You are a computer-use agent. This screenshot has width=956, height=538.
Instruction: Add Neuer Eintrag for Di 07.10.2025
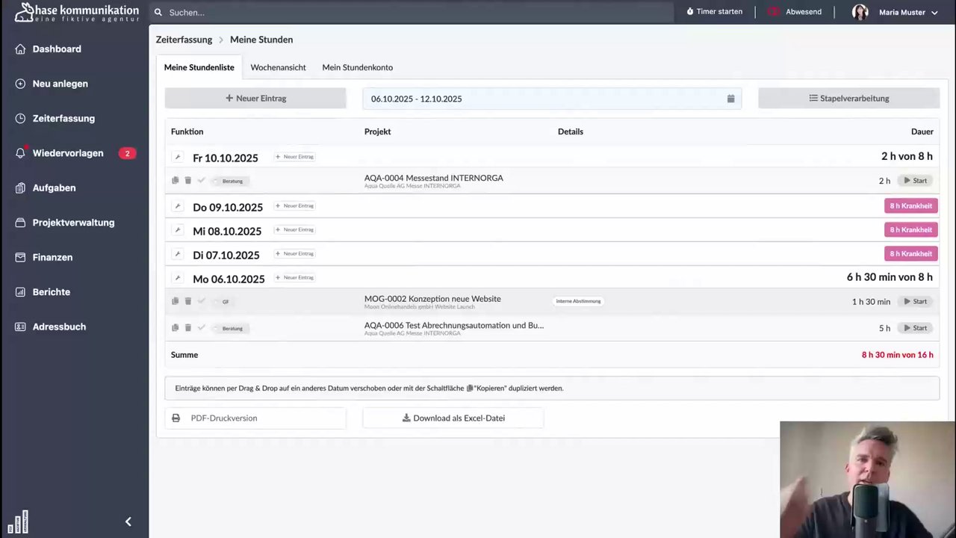click(x=294, y=253)
